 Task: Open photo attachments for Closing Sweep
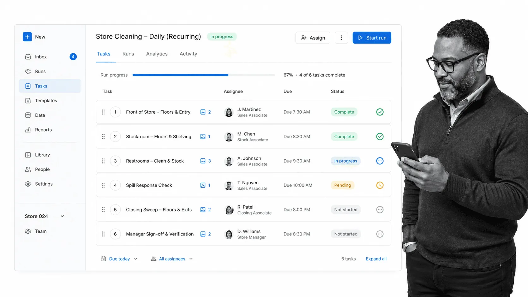click(206, 210)
